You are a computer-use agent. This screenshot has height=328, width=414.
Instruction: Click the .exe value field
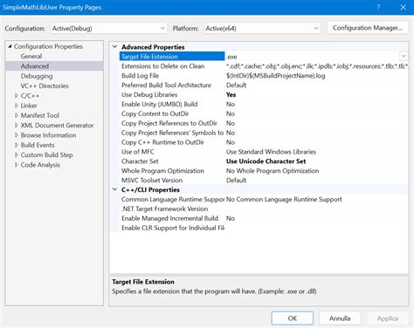click(x=312, y=57)
